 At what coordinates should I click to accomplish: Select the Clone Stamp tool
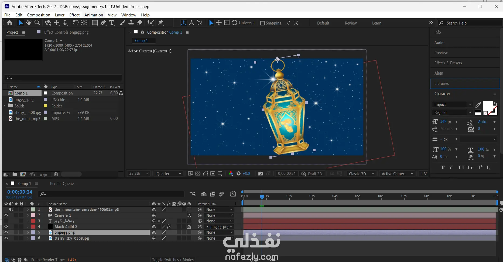131,23
